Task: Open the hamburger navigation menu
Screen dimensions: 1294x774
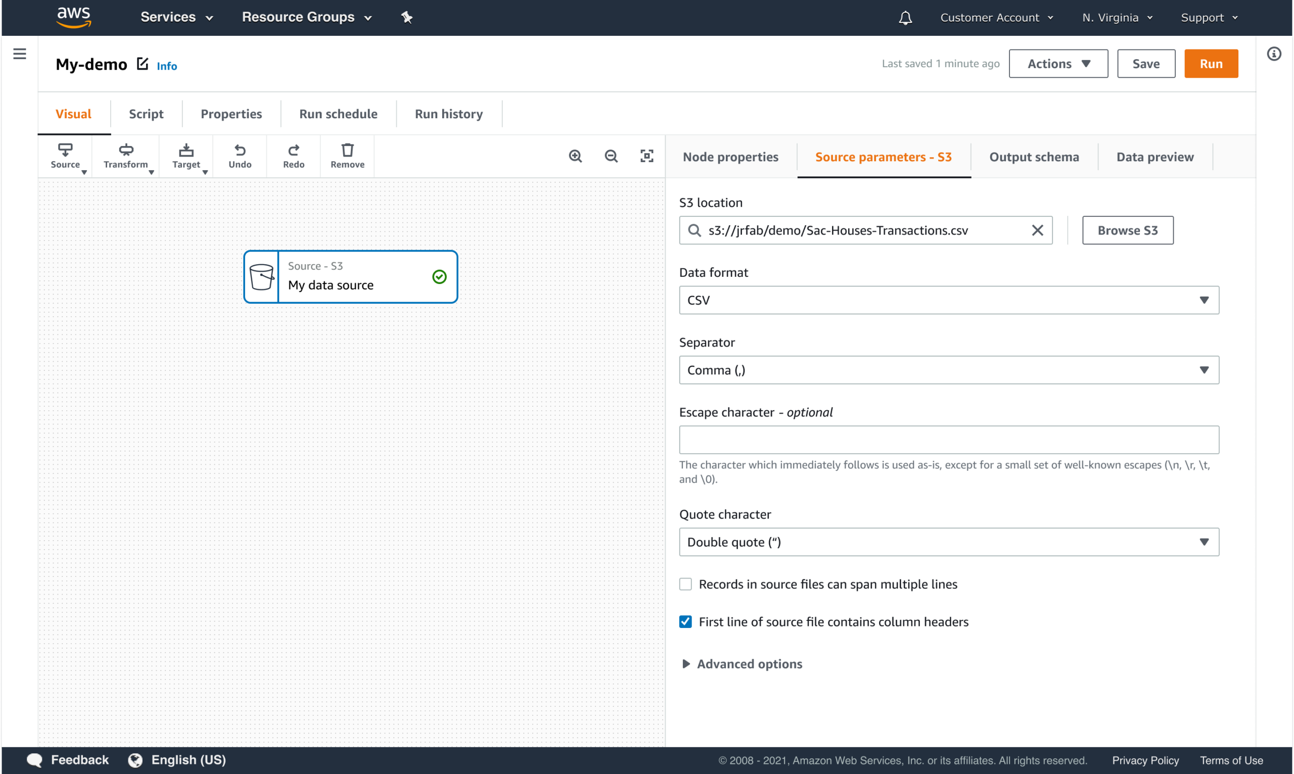Action: (x=19, y=54)
